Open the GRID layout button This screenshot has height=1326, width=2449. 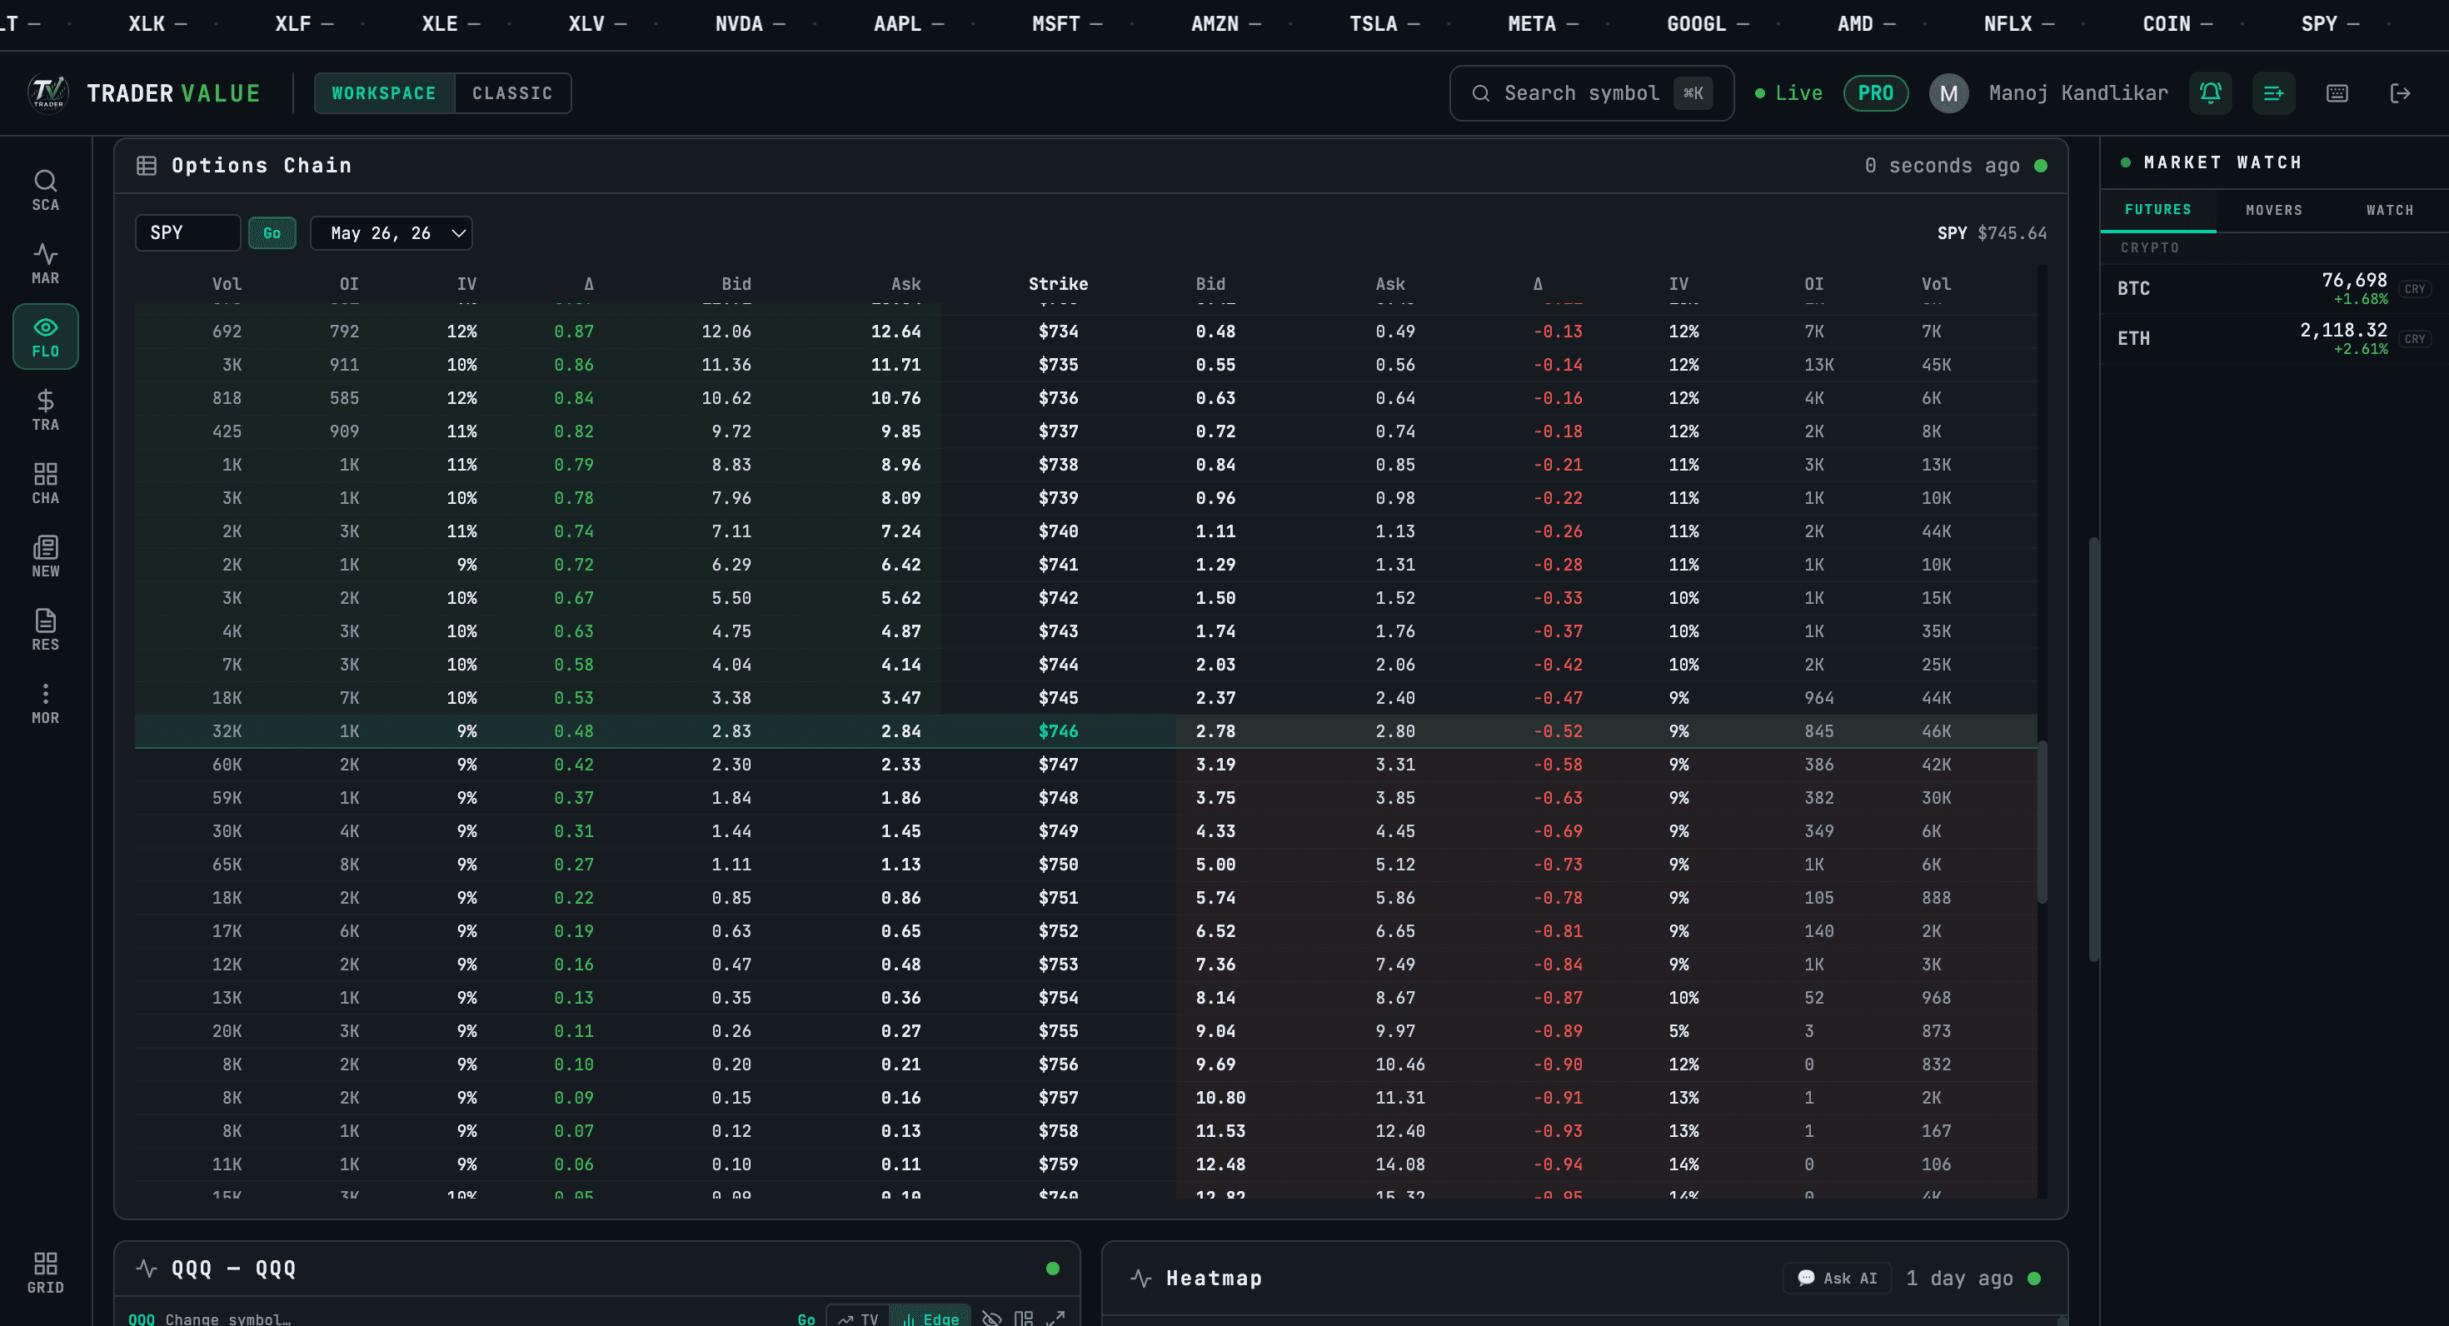coord(46,1273)
